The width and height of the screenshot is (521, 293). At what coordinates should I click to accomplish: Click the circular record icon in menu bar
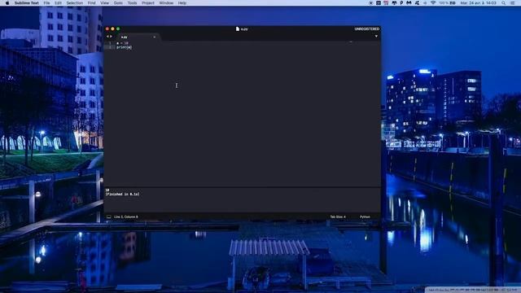[371, 3]
